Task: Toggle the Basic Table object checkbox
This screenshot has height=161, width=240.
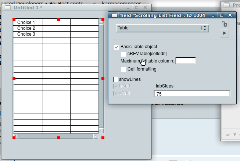Action: (x=117, y=47)
